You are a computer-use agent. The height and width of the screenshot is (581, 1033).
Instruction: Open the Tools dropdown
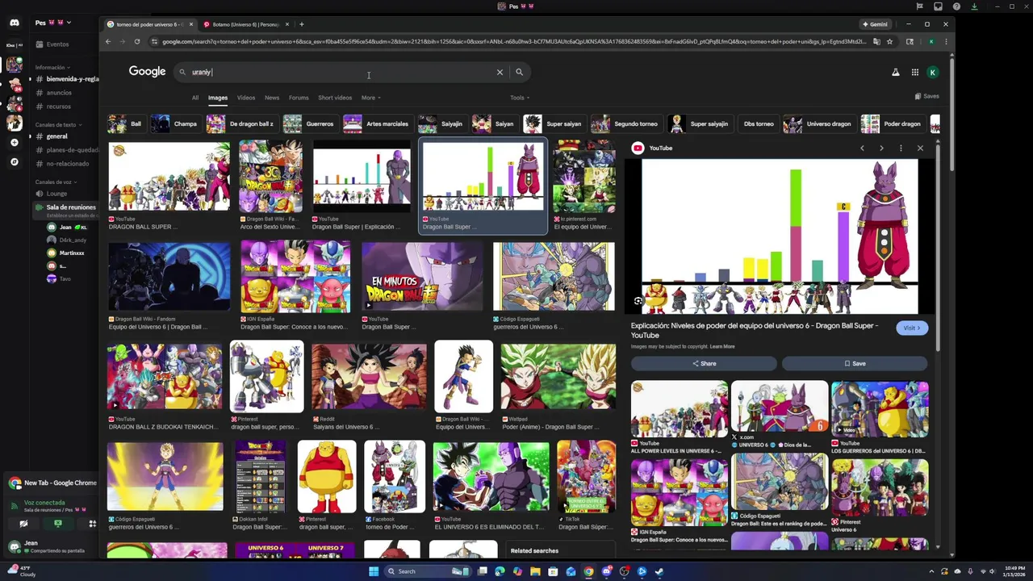click(x=520, y=98)
